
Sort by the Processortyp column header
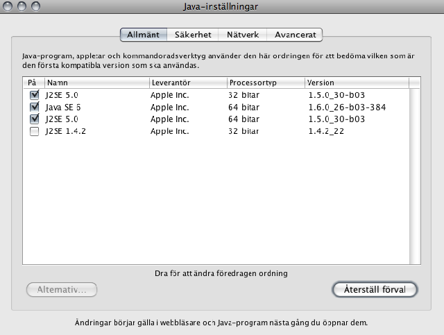[266, 83]
